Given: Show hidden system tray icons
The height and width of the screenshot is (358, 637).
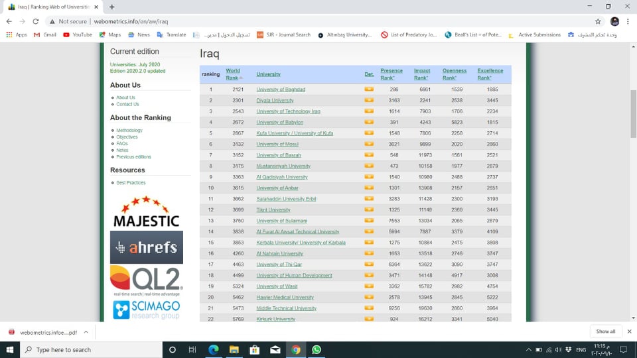Looking at the screenshot, I should pos(529,349).
